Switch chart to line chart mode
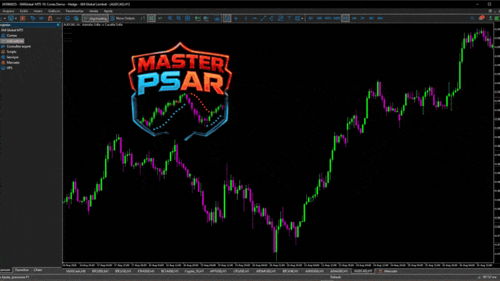Image resolution: width=500 pixels, height=281 pixels. [x=160, y=18]
